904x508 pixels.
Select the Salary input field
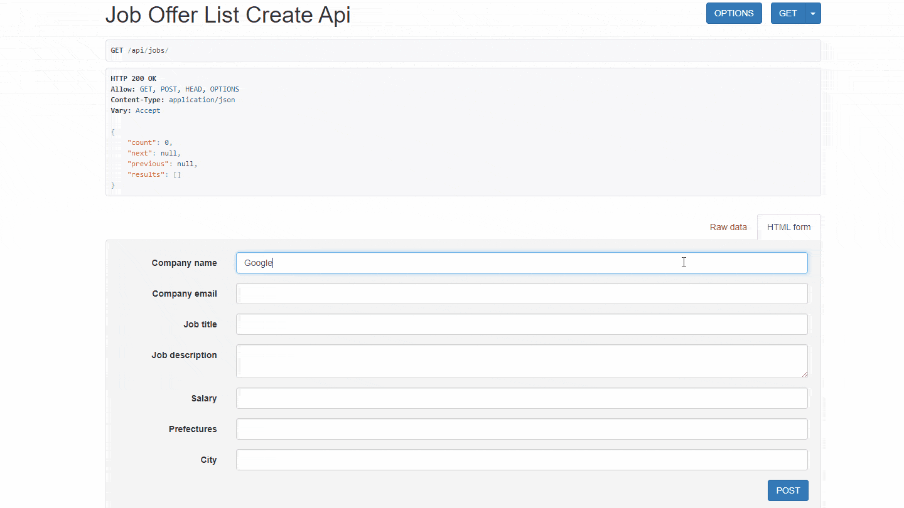[521, 398]
